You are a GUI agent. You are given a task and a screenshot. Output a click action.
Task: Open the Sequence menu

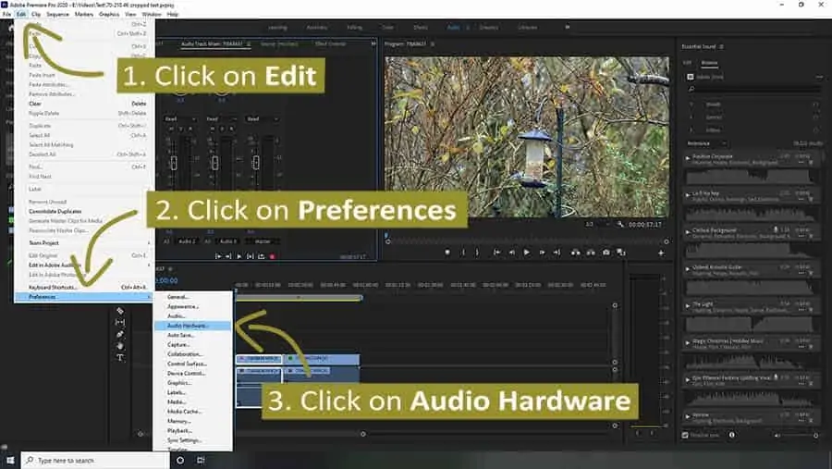click(x=58, y=15)
